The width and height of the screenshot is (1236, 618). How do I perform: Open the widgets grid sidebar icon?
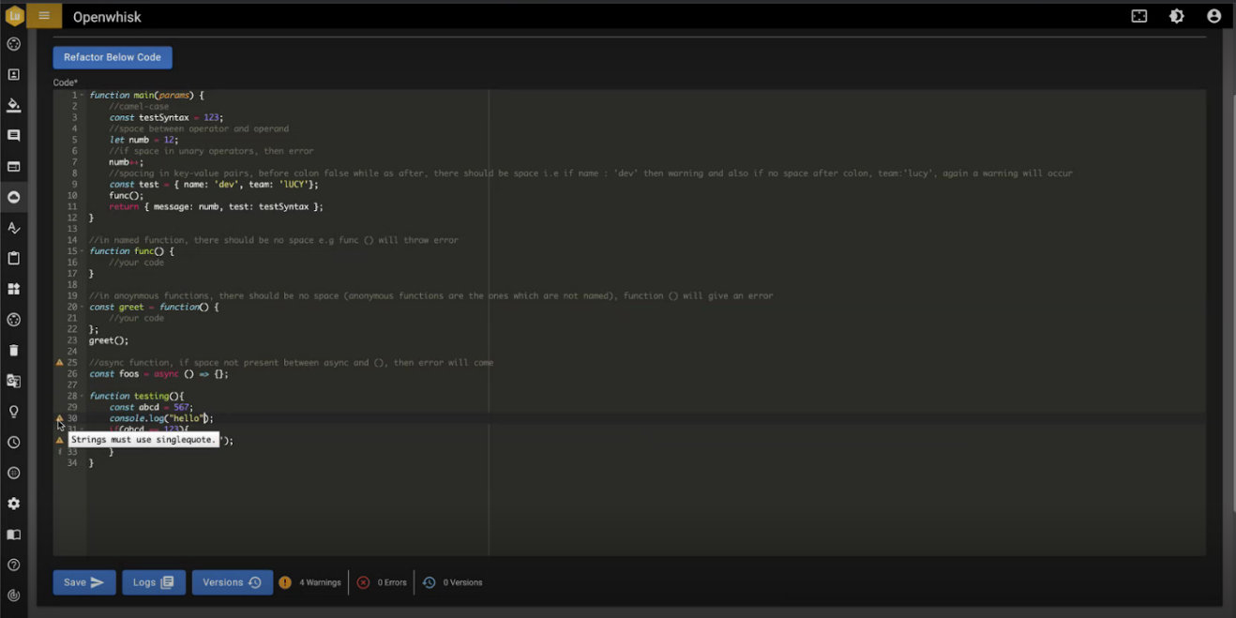coord(14,289)
